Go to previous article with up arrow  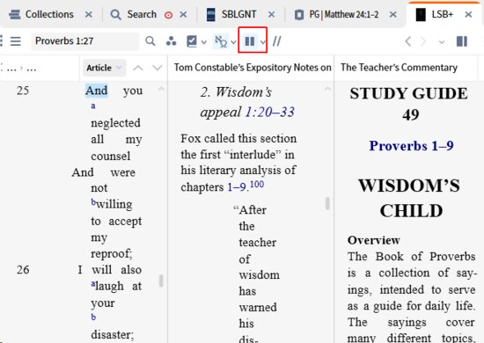(138, 68)
